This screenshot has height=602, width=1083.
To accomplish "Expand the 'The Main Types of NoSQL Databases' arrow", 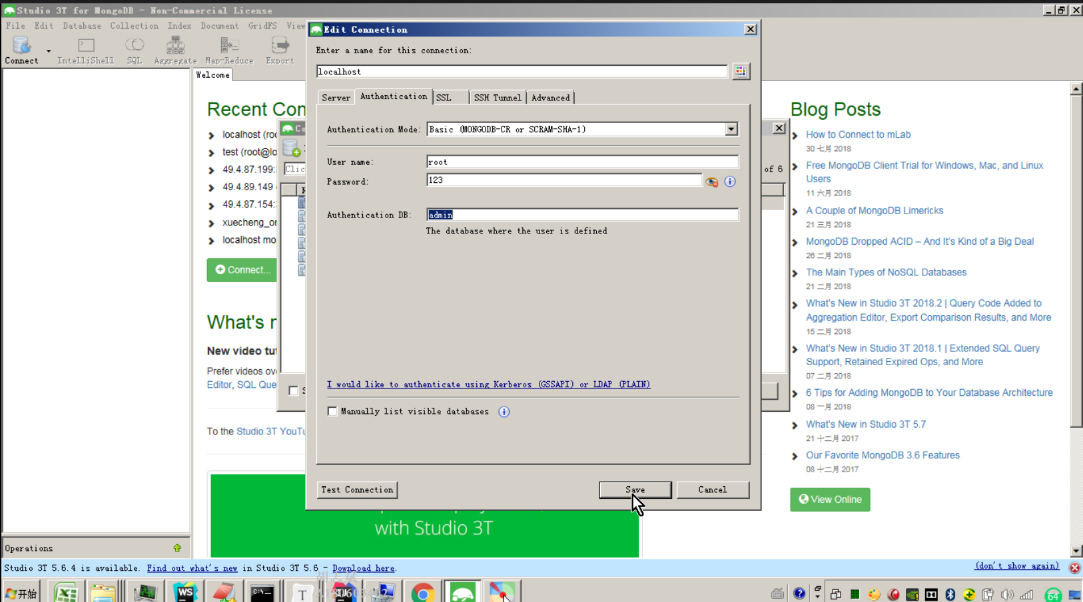I will 795,273.
